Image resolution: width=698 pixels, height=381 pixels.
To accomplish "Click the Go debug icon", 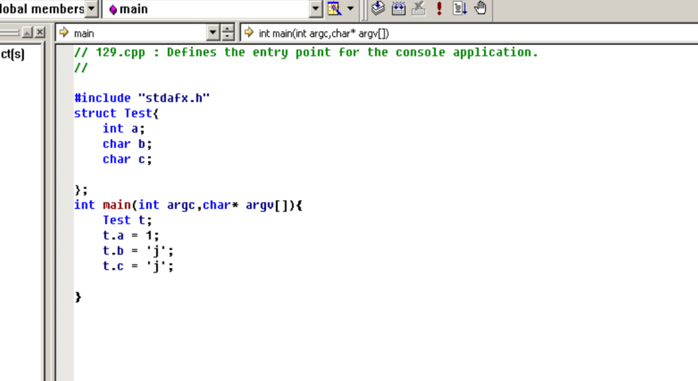I will [x=460, y=9].
